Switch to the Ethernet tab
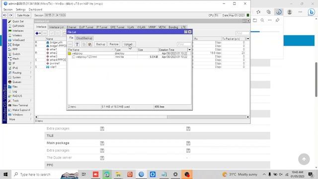Screen dimensions: 318x179 click(x=72, y=27)
